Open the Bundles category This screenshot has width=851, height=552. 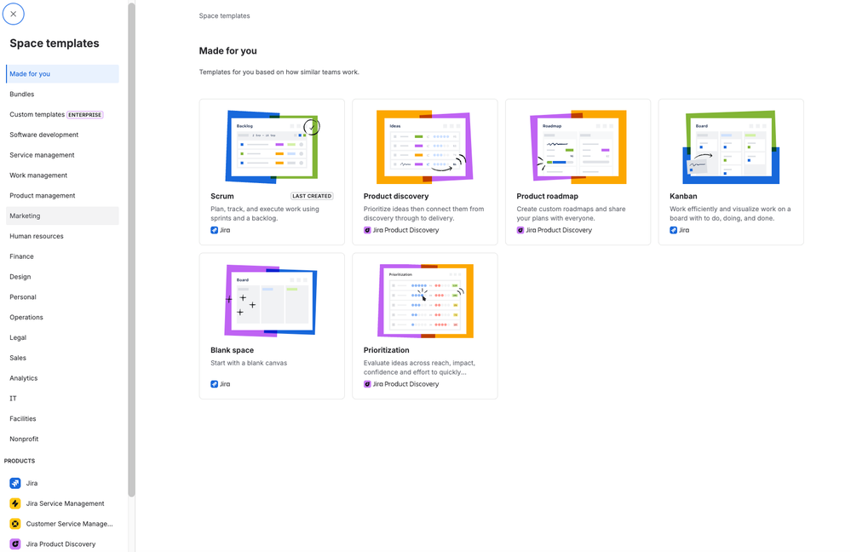pyautogui.click(x=62, y=94)
